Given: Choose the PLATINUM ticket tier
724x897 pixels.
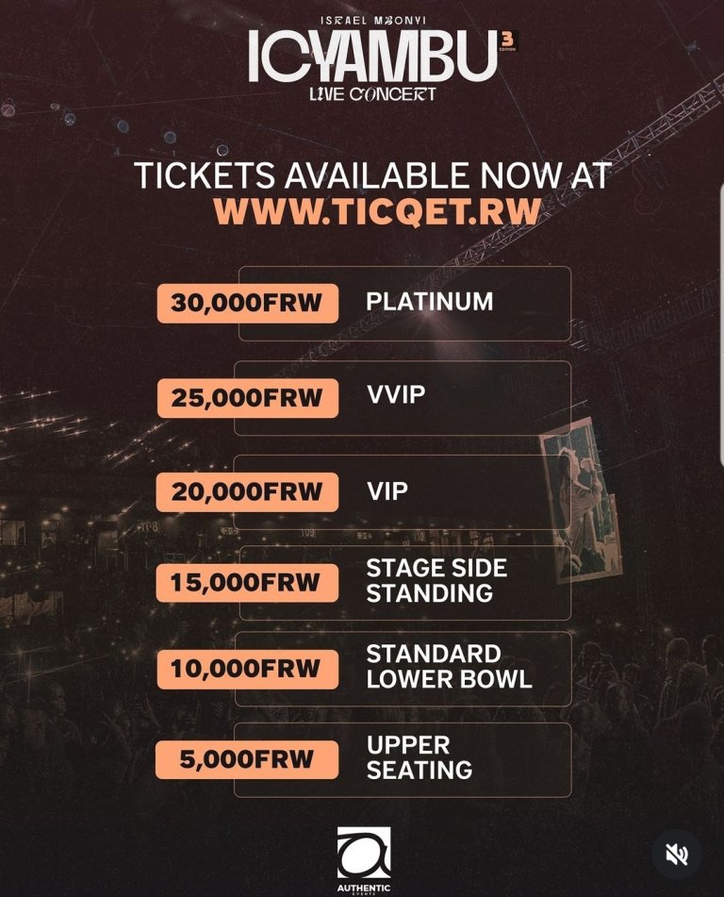Looking at the screenshot, I should (430, 302).
